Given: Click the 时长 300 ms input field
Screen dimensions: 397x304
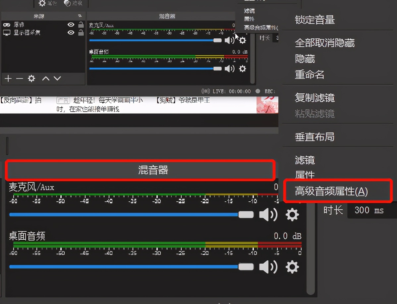Looking at the screenshot, I should (x=369, y=211).
